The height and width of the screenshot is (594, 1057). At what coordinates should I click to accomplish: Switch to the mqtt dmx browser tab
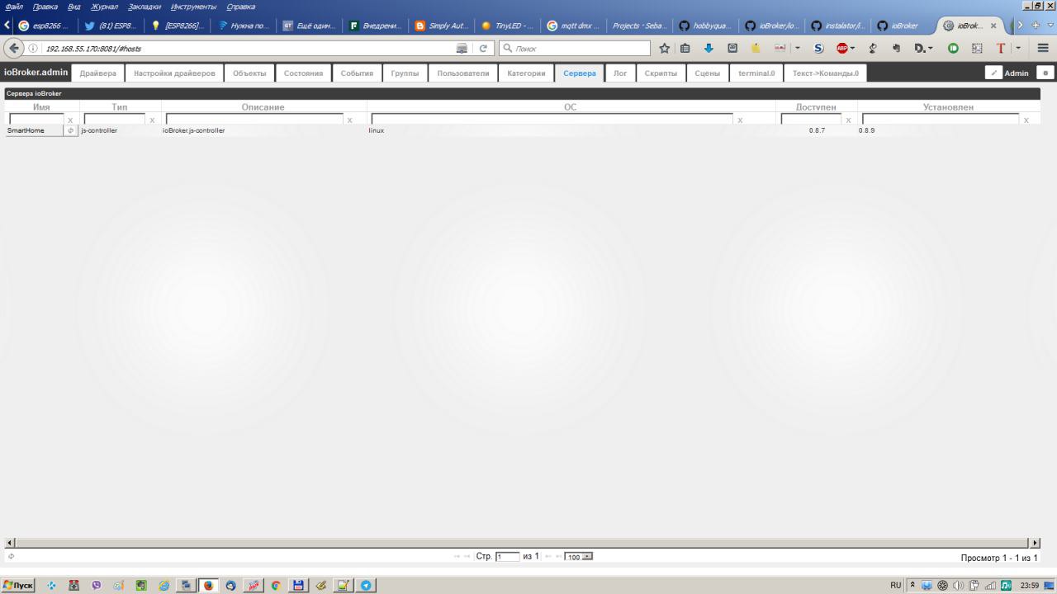coord(572,26)
